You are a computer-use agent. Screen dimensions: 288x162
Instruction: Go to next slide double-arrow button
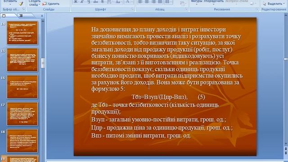pos(286,153)
